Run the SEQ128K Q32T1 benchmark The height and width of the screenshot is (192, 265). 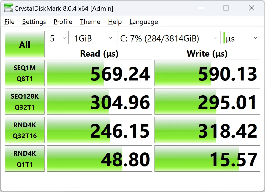click(x=25, y=101)
